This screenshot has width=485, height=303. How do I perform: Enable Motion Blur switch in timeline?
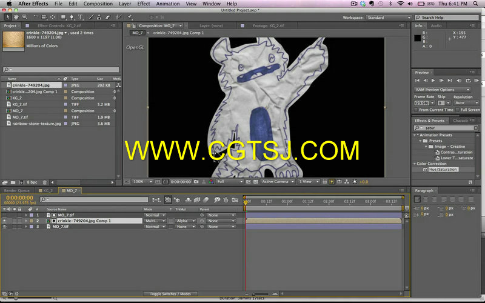pyautogui.click(x=206, y=200)
